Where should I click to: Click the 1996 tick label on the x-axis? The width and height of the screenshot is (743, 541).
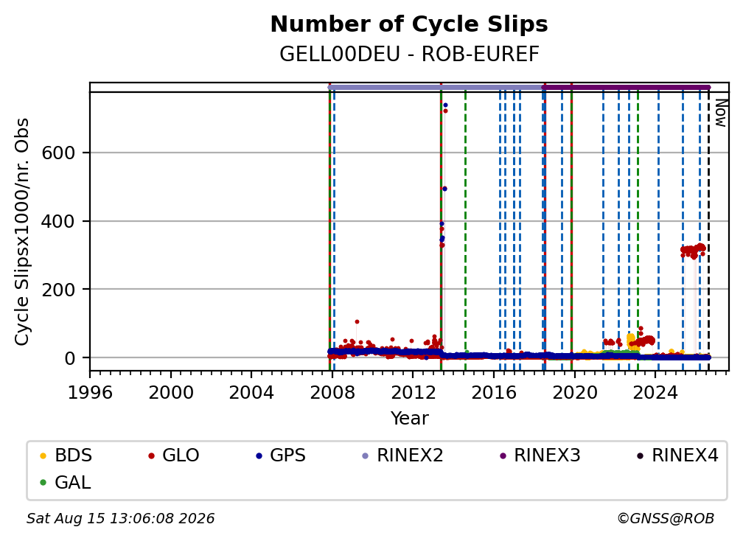coord(90,393)
